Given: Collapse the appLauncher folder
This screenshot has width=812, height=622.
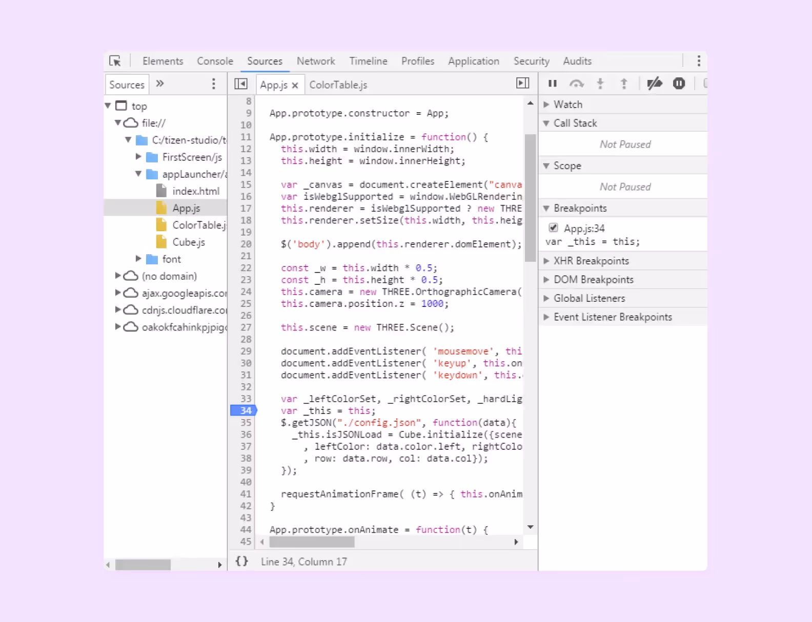Looking at the screenshot, I should point(138,174).
